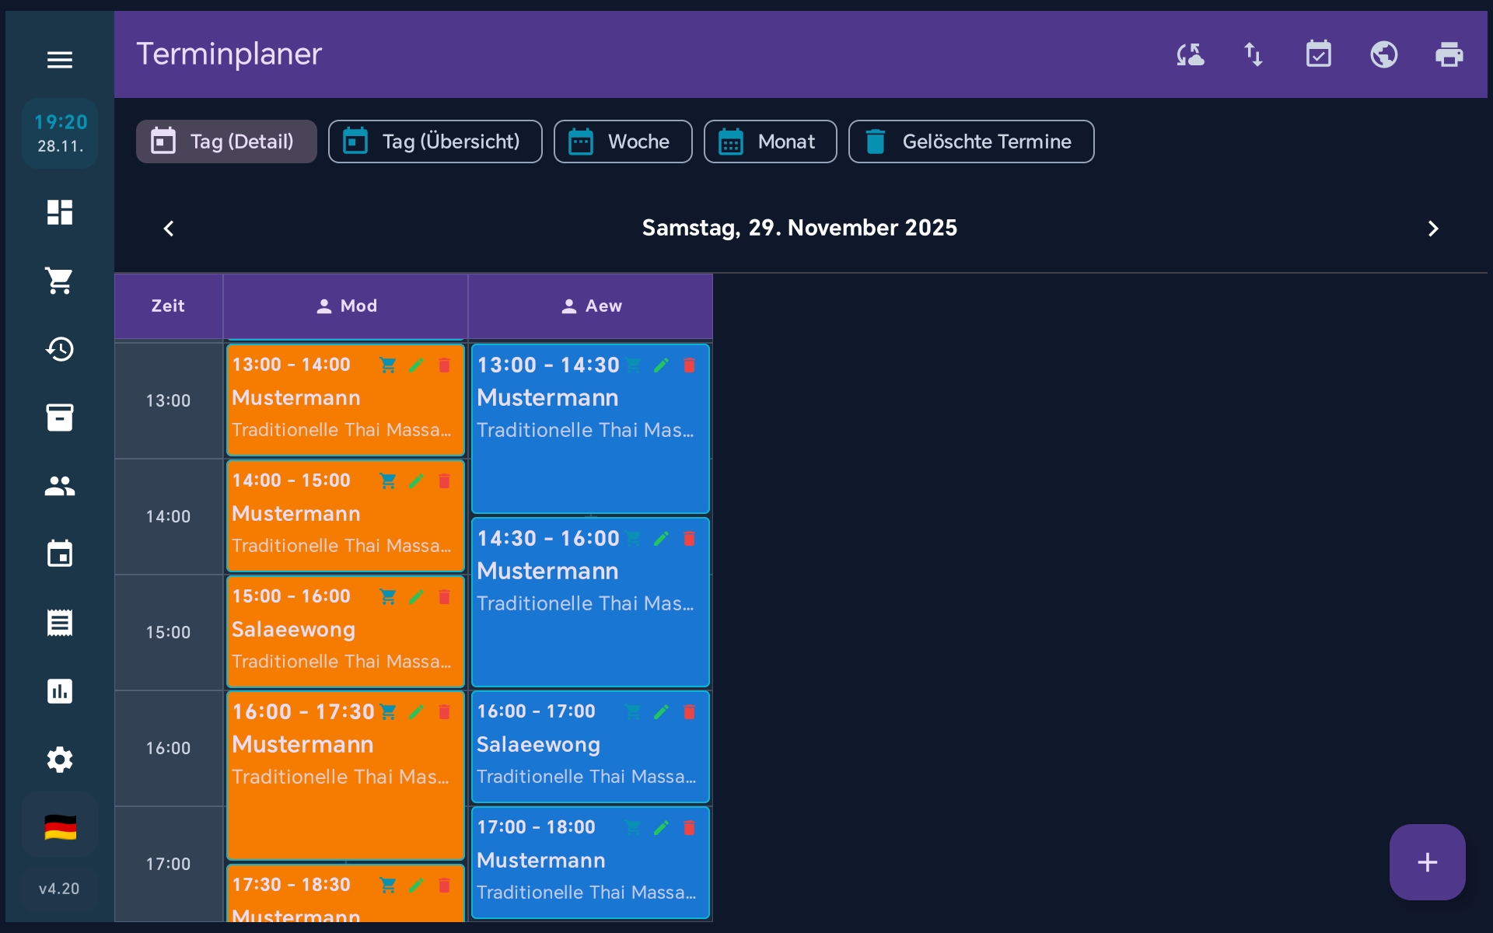Edit Aew's 14:30 - 16:00 appointment with the pencil
The image size is (1493, 933).
point(661,539)
